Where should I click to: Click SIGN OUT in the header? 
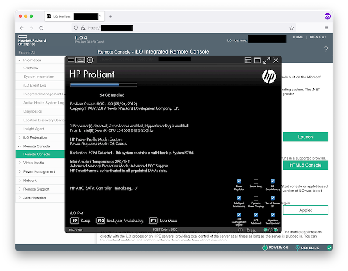(318, 37)
